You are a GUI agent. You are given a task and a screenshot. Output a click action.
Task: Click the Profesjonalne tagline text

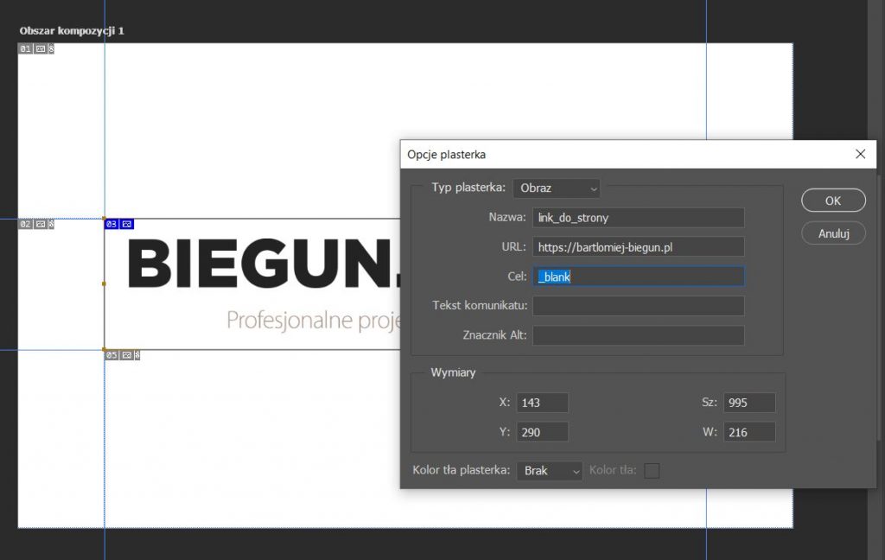pos(313,320)
